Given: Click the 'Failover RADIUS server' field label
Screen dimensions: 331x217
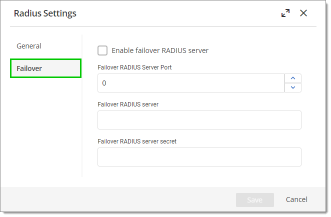Looking at the screenshot, I should click(x=128, y=104).
